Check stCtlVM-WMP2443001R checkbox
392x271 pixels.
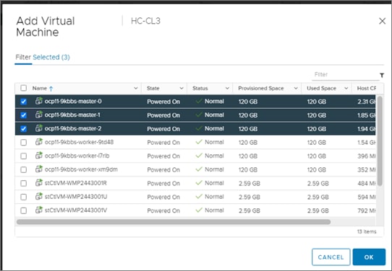pyautogui.click(x=23, y=183)
